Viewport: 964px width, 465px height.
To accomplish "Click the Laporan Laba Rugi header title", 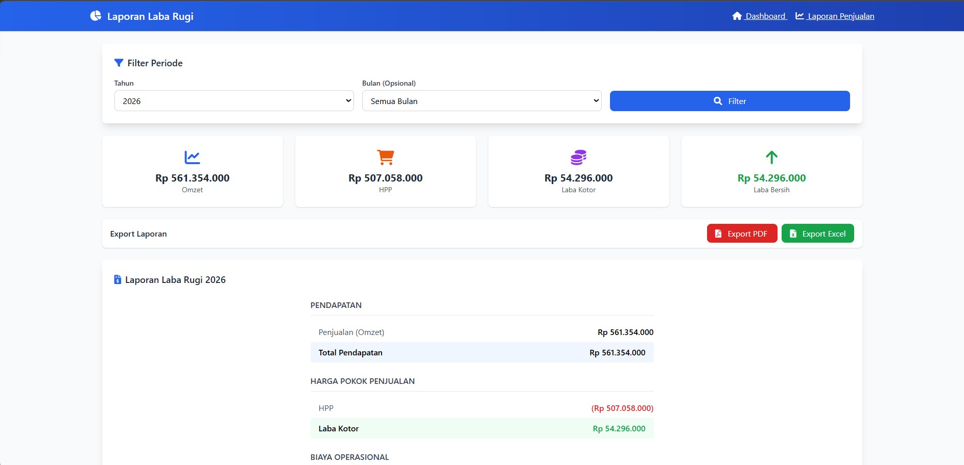I will pyautogui.click(x=150, y=16).
